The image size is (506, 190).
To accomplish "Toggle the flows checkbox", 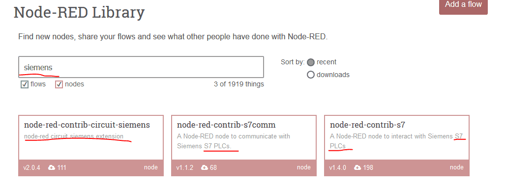I will (x=25, y=84).
